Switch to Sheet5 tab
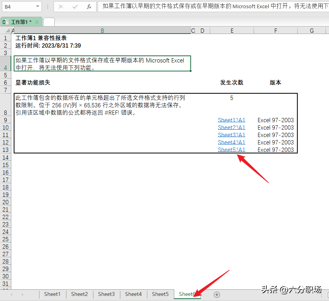 (x=160, y=294)
